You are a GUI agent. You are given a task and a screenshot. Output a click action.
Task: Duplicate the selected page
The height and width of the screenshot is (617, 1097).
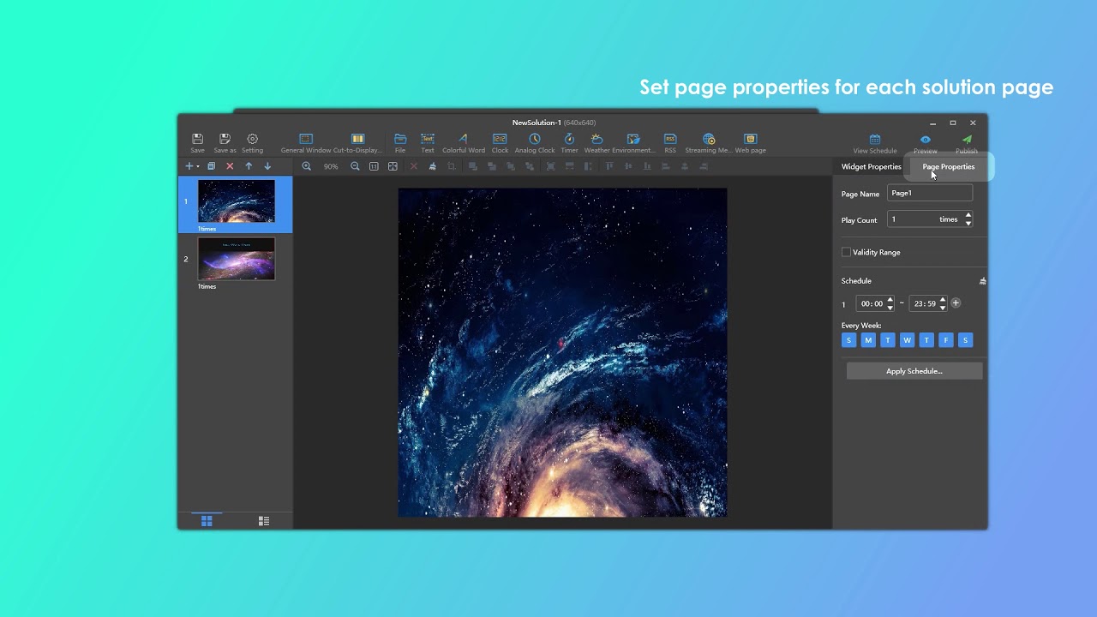coord(211,166)
